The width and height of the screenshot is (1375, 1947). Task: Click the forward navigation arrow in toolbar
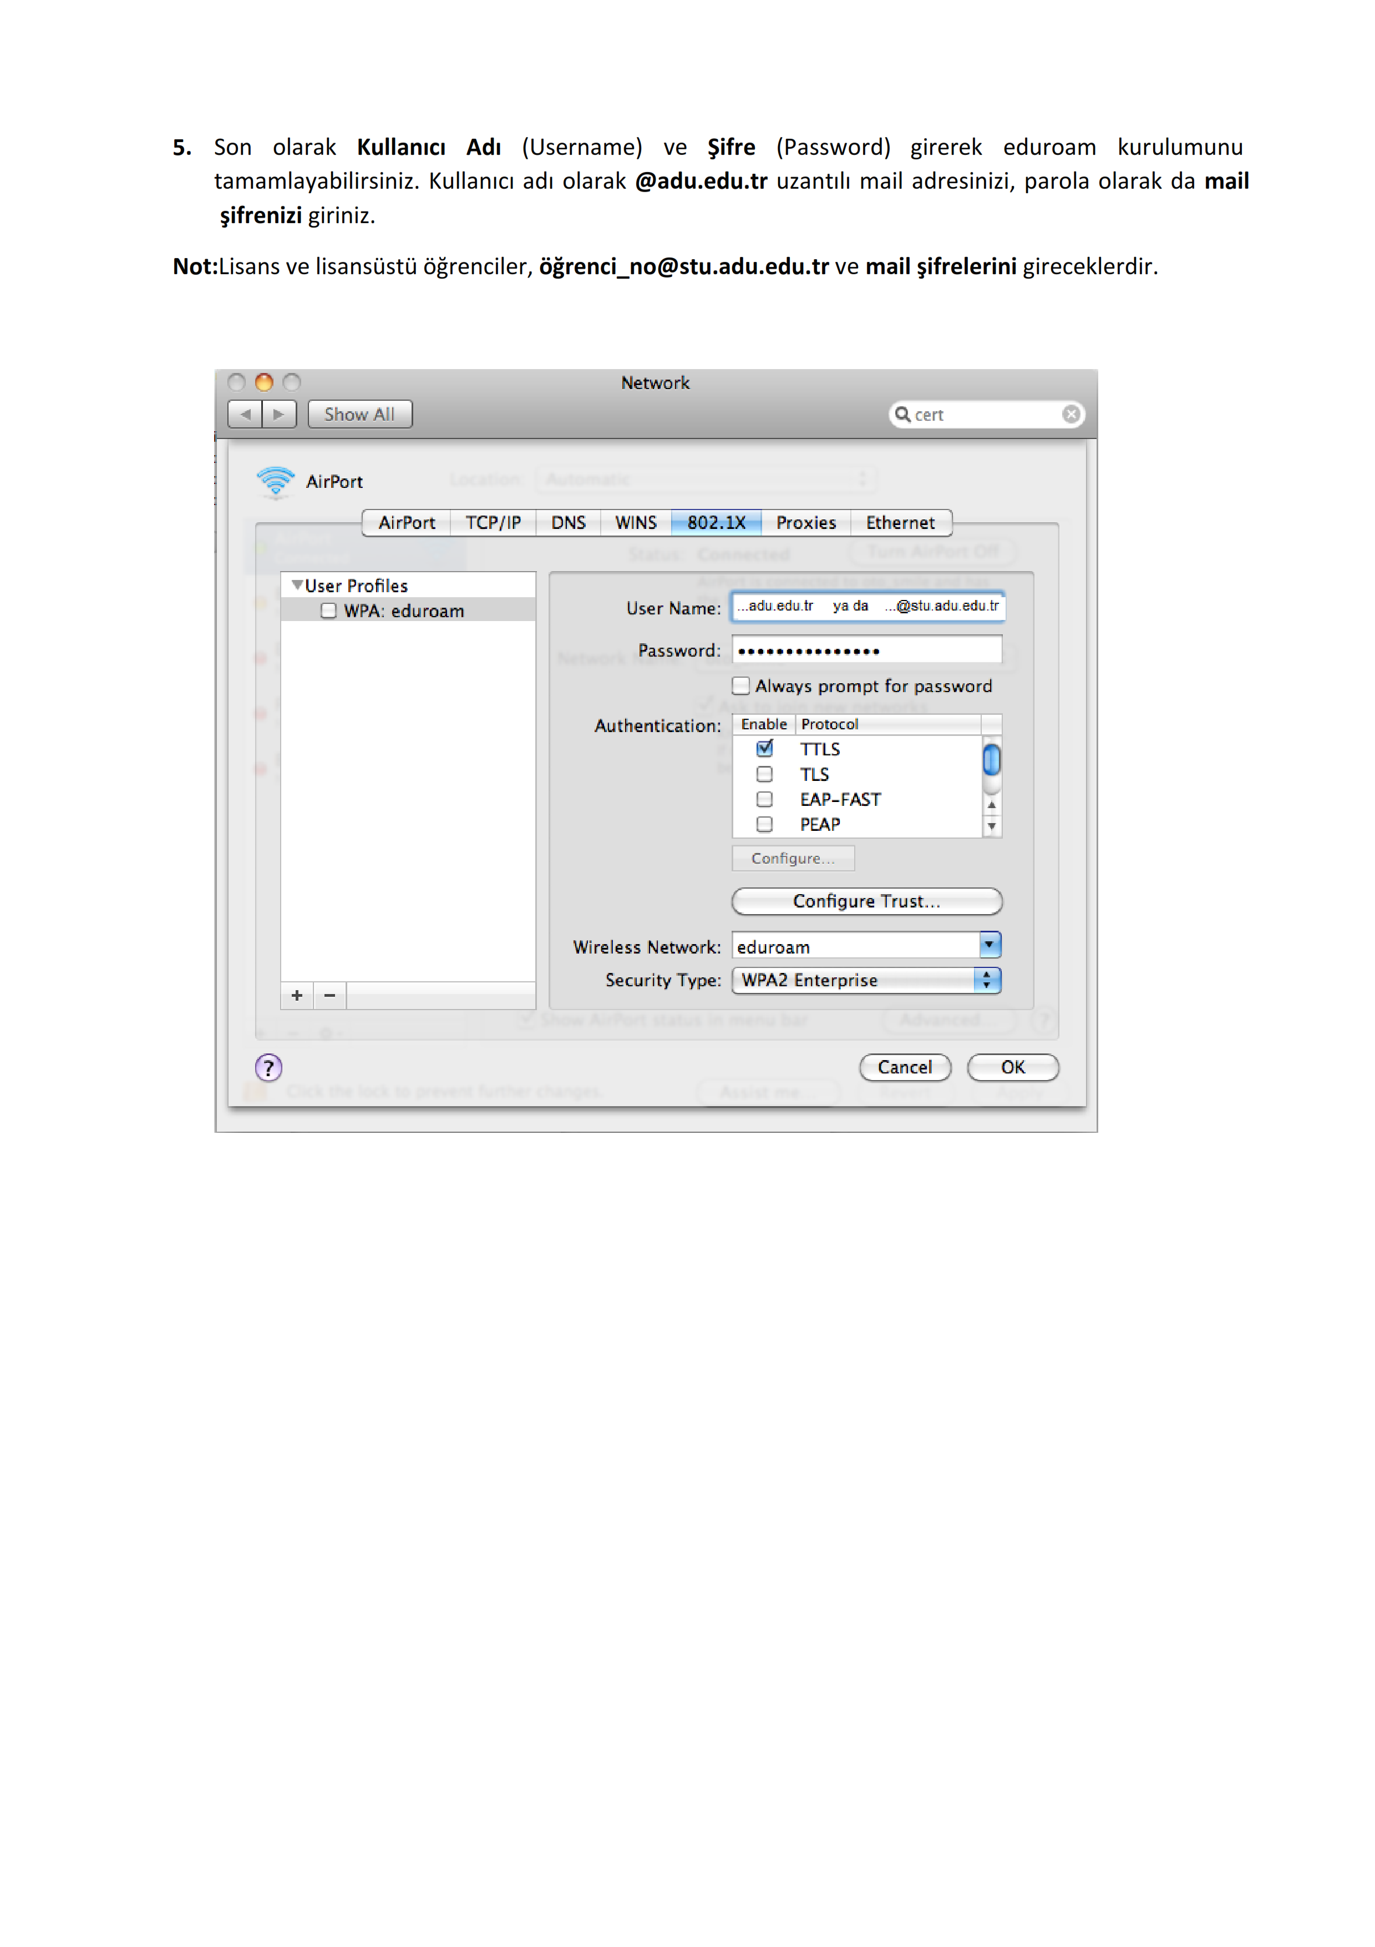[280, 415]
